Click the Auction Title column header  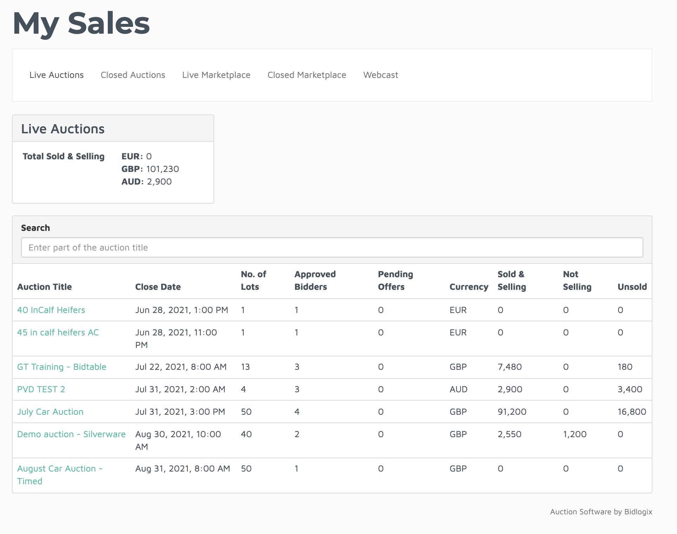tap(45, 287)
